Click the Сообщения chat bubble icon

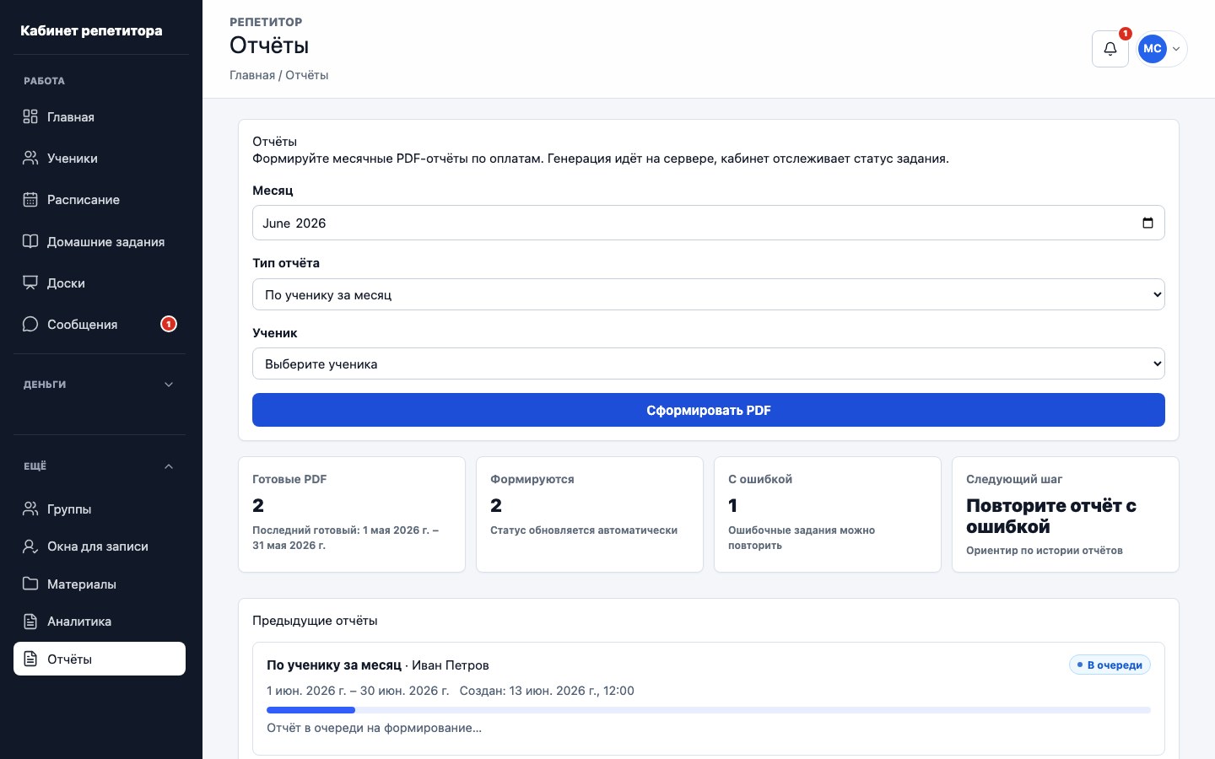coord(30,324)
